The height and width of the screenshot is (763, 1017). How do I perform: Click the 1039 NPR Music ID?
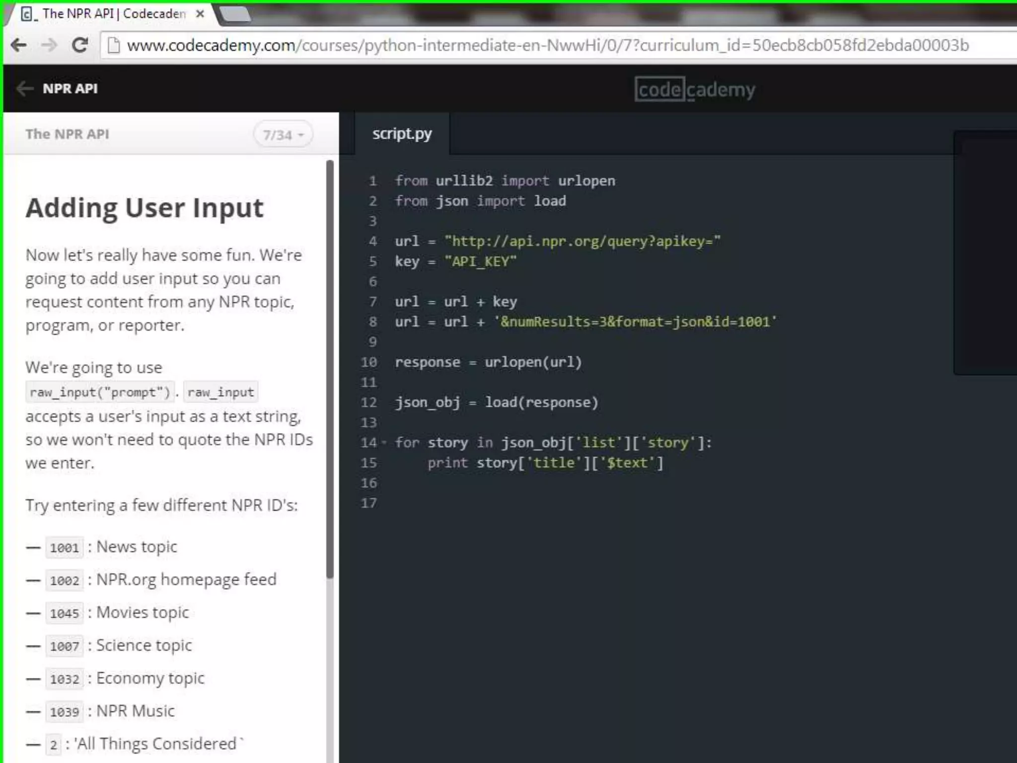pyautogui.click(x=65, y=711)
